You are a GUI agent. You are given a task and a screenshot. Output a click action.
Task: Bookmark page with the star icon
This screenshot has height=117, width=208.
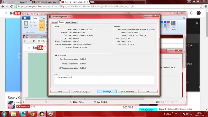[201, 6]
